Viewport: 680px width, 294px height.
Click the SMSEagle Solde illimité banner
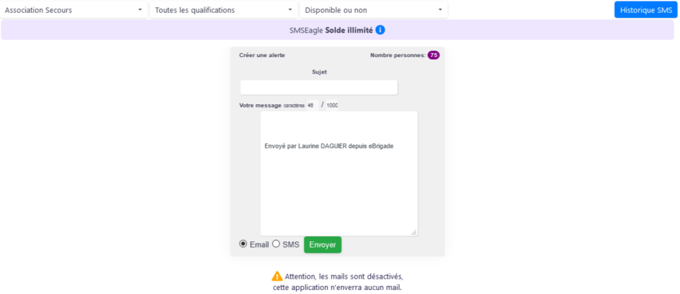337,30
